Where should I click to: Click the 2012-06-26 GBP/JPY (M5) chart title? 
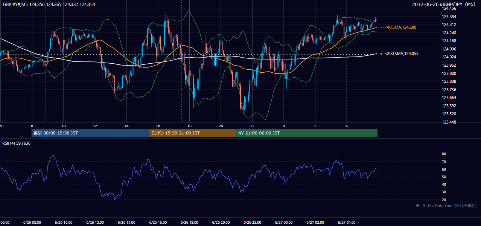pyautogui.click(x=444, y=4)
